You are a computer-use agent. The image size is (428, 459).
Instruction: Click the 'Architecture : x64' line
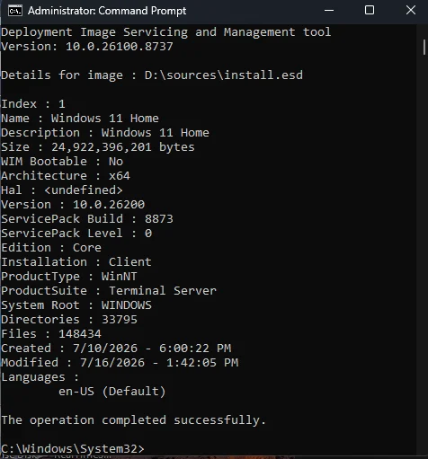(66, 176)
